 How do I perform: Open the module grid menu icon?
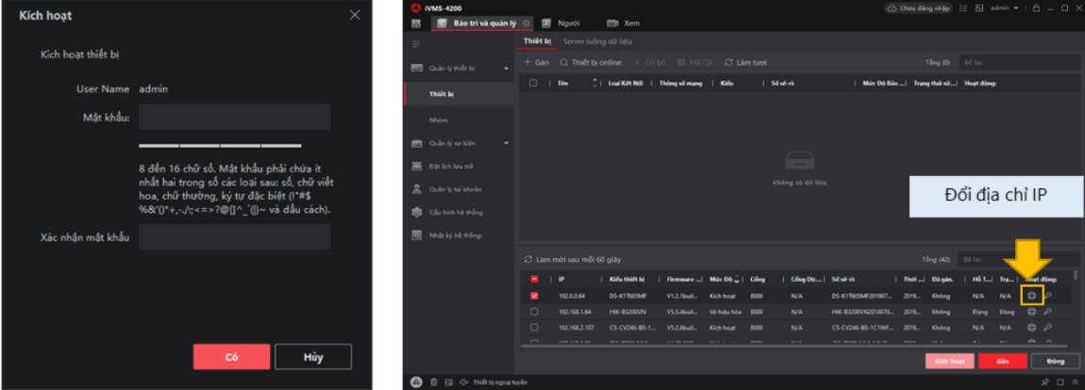416,23
